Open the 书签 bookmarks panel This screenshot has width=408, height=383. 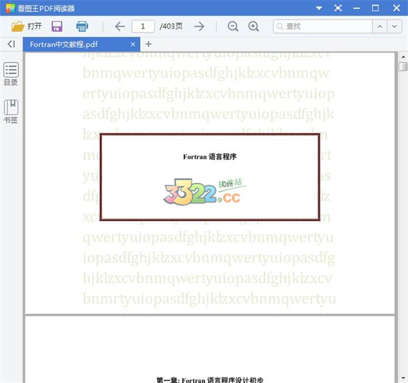(11, 111)
